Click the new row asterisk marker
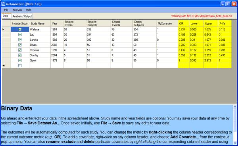 [x=4, y=66]
